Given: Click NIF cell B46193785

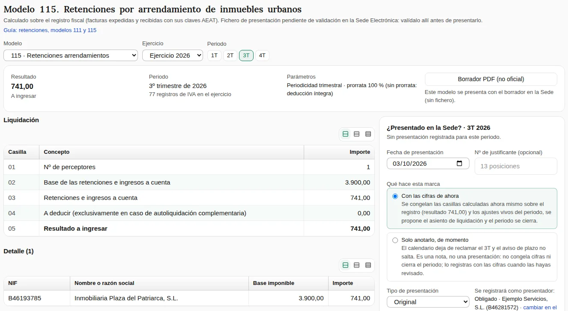Looking at the screenshot, I should [x=37, y=298].
